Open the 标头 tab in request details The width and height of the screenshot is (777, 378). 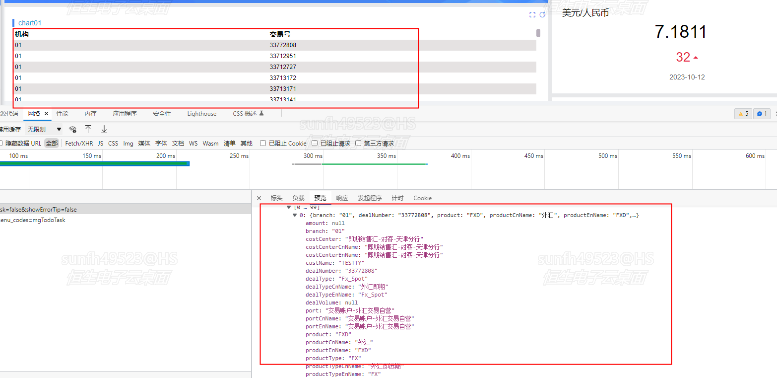click(276, 198)
